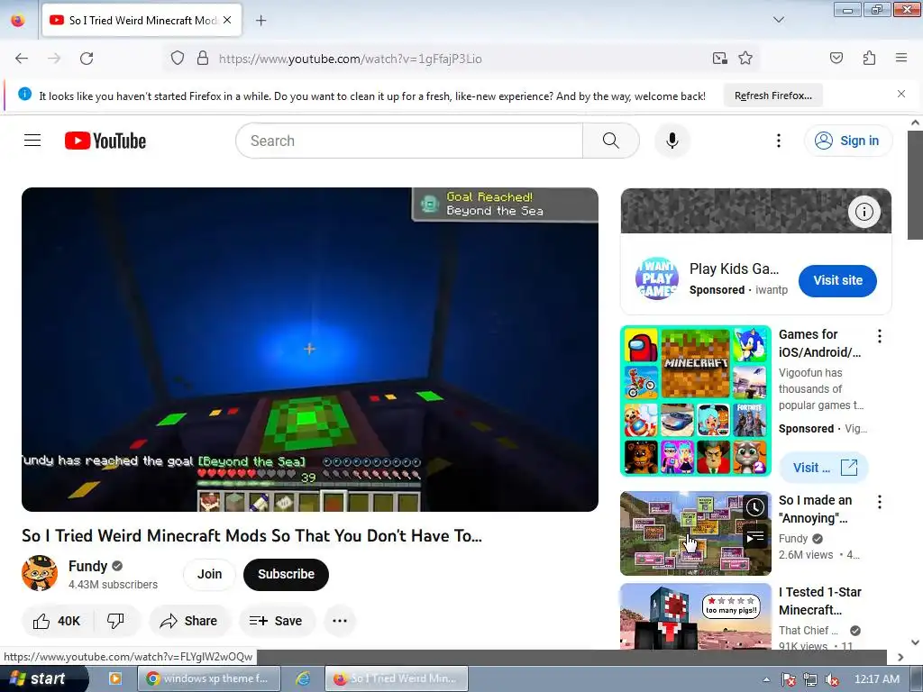Image resolution: width=923 pixels, height=692 pixels.
Task: Open I Tested 1-Star Minecraft thumbnail
Action: pyautogui.click(x=695, y=616)
